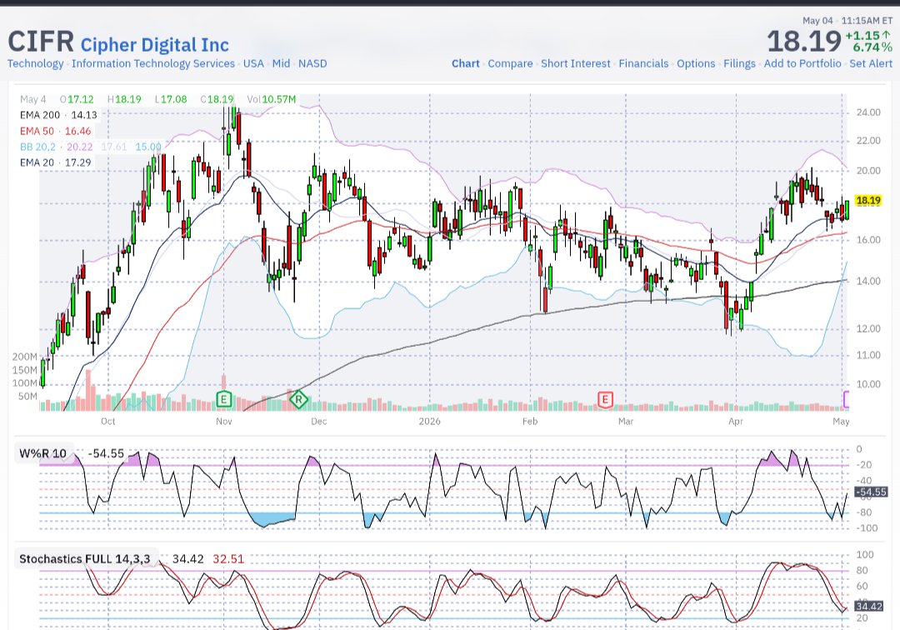Viewport: 900px width, 630px height.
Task: Click the purple marker at chart's right edge
Action: [846, 399]
